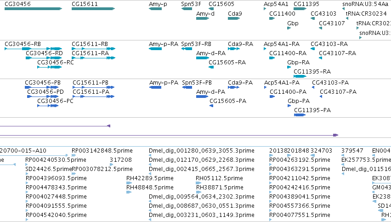The image size is (391, 222).
Task: Select the Dmel_dig_003231_0603_1149.3prime EST
Action: (x=150, y=220)
